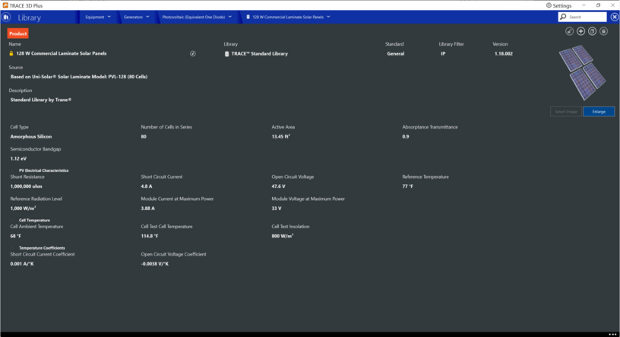Delete item using the trash icon
The image size is (620, 337).
(604, 31)
